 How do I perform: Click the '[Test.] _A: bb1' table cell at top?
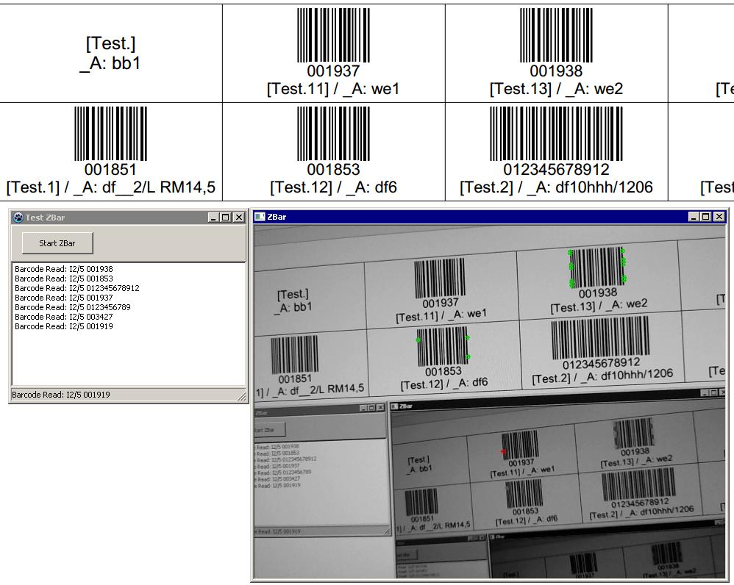point(110,54)
